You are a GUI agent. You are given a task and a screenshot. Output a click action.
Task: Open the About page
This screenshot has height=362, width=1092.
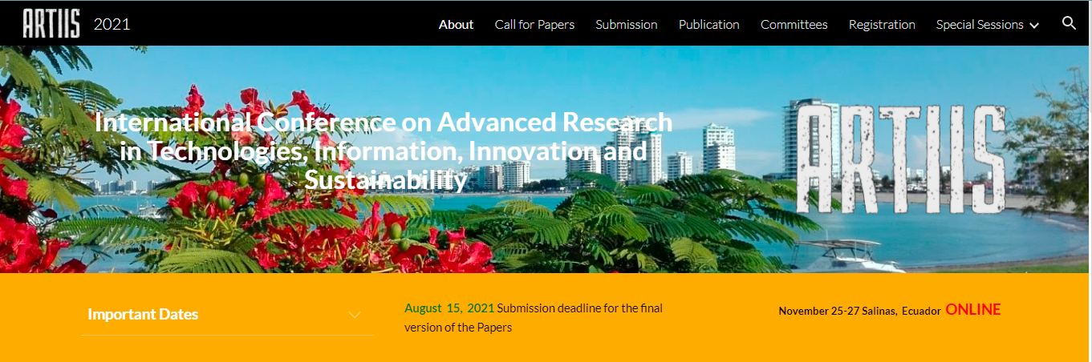(456, 25)
